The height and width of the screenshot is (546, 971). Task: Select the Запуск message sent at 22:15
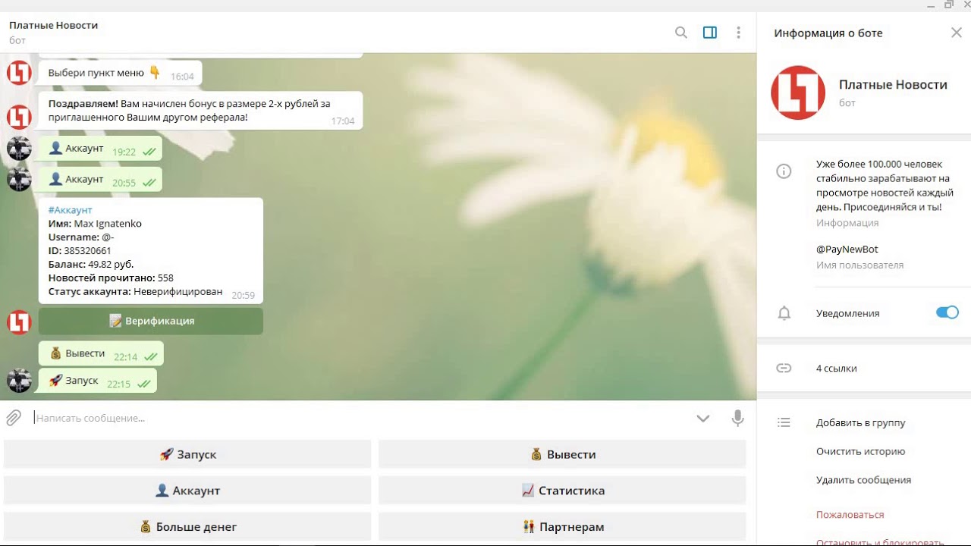tap(98, 381)
